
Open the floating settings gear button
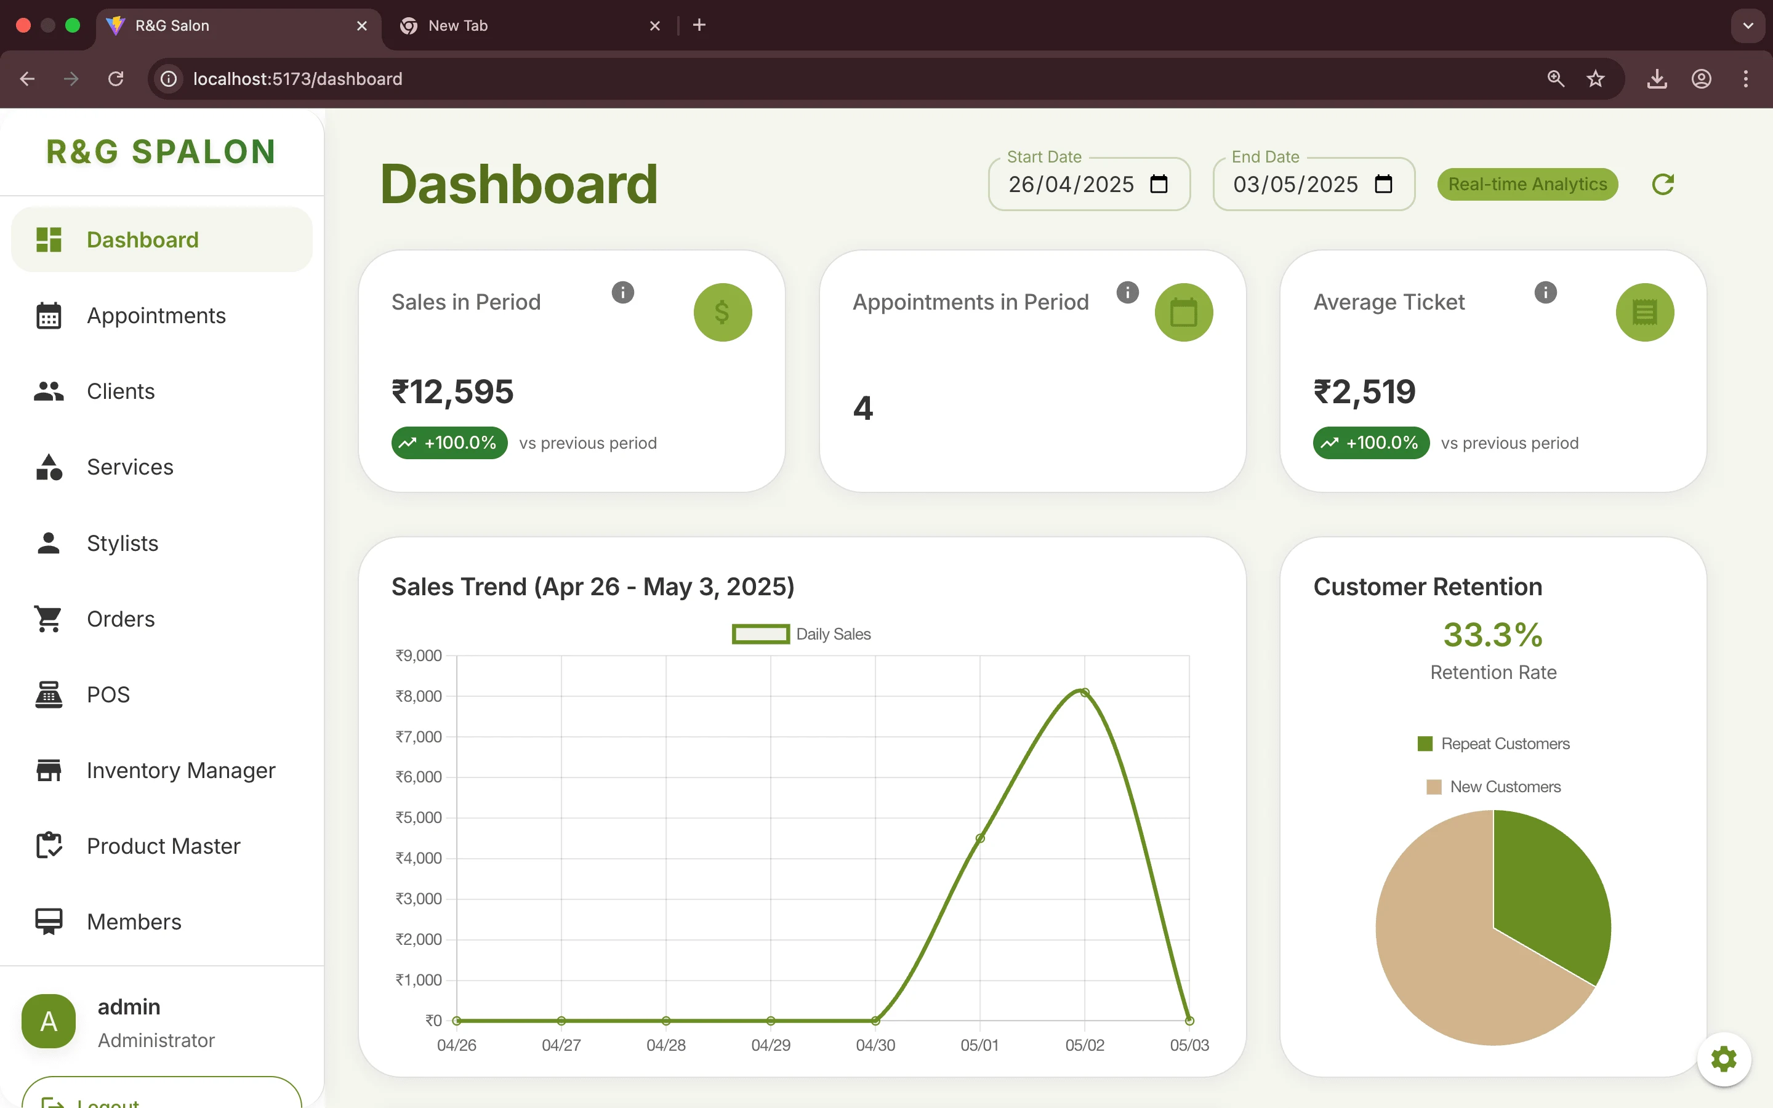click(x=1723, y=1058)
